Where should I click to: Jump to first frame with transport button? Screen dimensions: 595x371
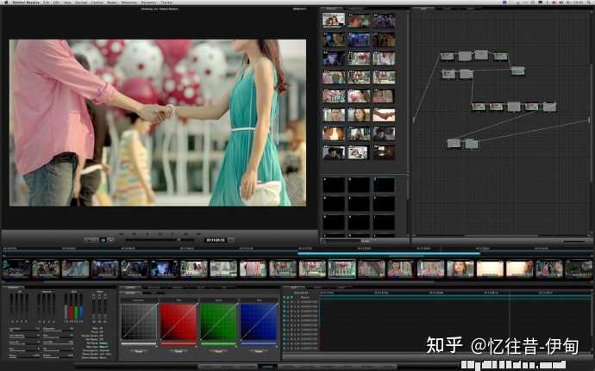(x=122, y=234)
